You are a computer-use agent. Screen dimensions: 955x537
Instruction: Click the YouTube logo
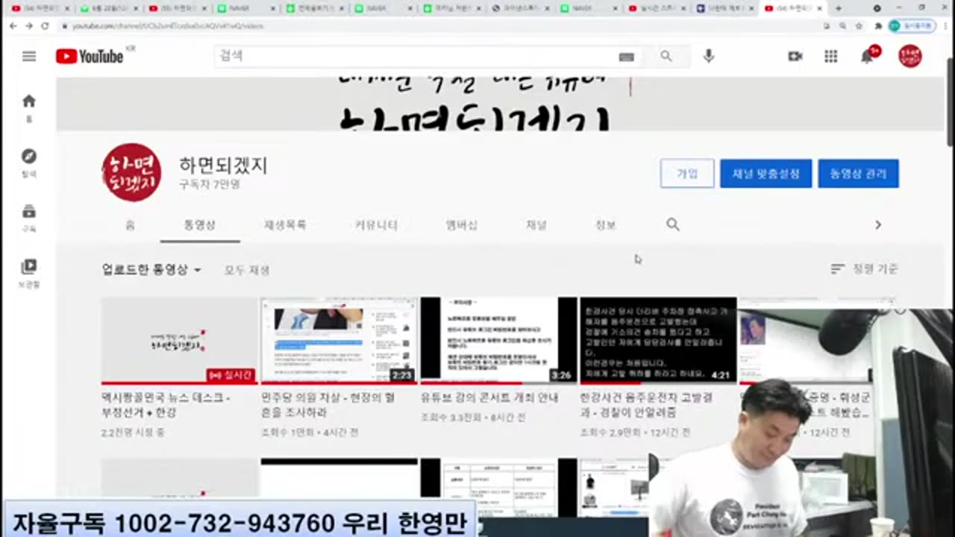pos(90,56)
